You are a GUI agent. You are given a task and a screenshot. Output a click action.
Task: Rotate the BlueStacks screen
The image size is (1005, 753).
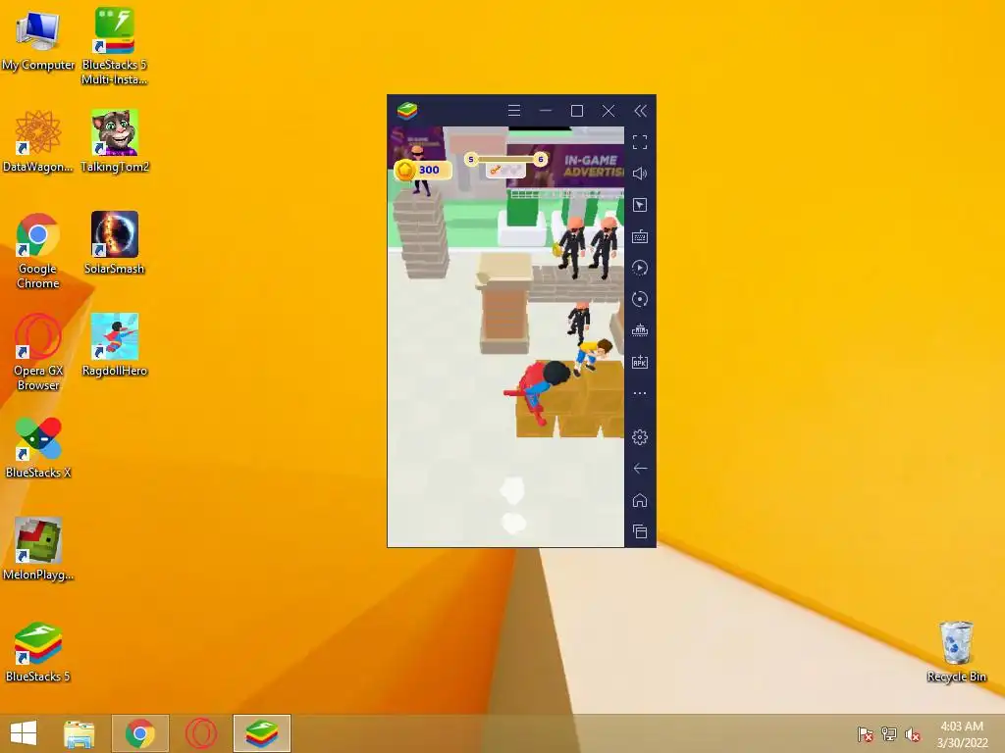pyautogui.click(x=640, y=299)
